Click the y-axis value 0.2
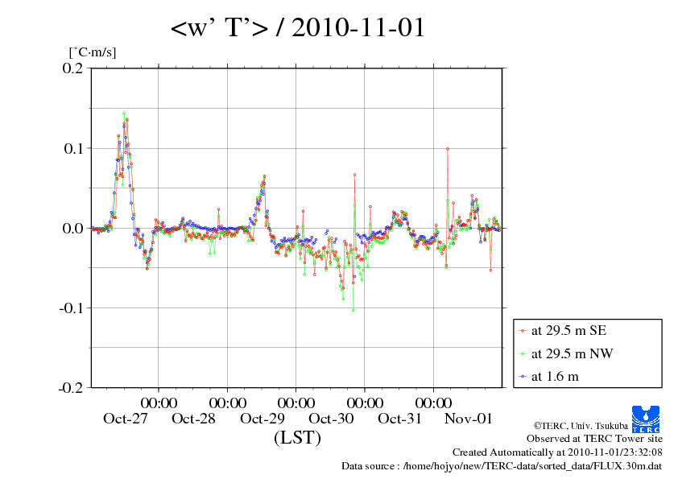Screen dimensions: 678x479 72,68
